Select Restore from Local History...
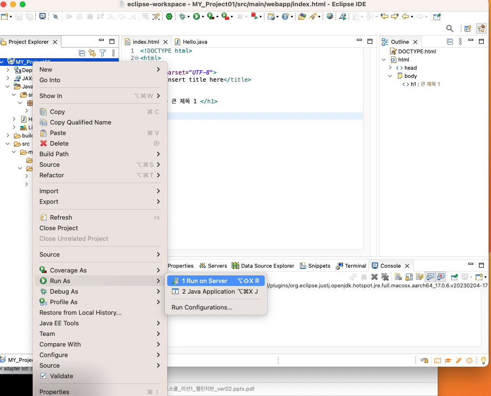This screenshot has height=396, width=491. click(x=81, y=313)
